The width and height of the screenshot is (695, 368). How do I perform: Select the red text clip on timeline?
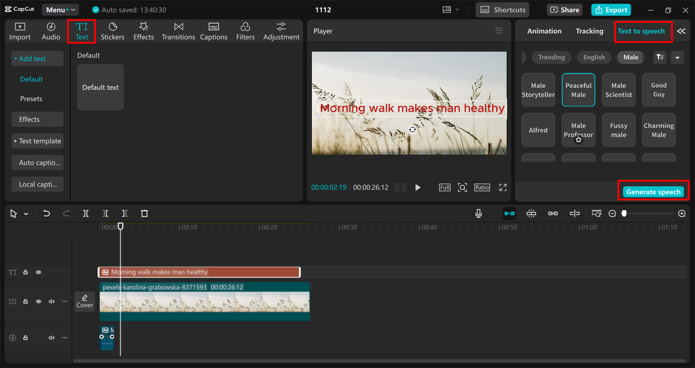[199, 272]
